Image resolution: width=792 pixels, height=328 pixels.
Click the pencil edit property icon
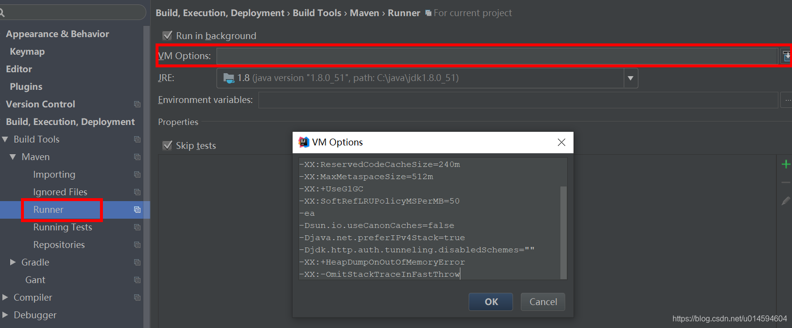pyautogui.click(x=786, y=201)
